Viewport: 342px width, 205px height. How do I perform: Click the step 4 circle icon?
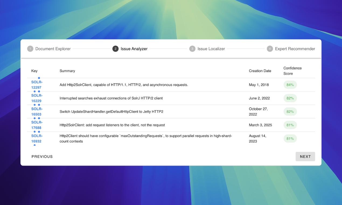pyautogui.click(x=270, y=49)
